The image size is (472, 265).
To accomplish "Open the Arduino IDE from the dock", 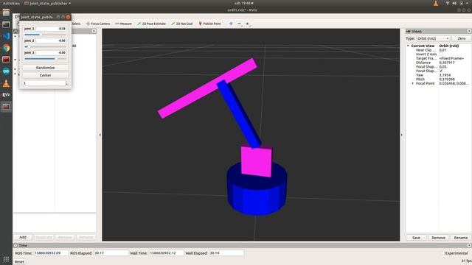I will point(6,71).
